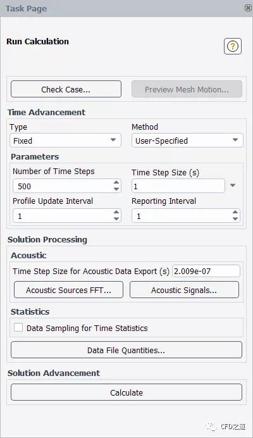253x438 pixels.
Task: Open the Method dropdown showing User-Specified
Action: (x=187, y=141)
